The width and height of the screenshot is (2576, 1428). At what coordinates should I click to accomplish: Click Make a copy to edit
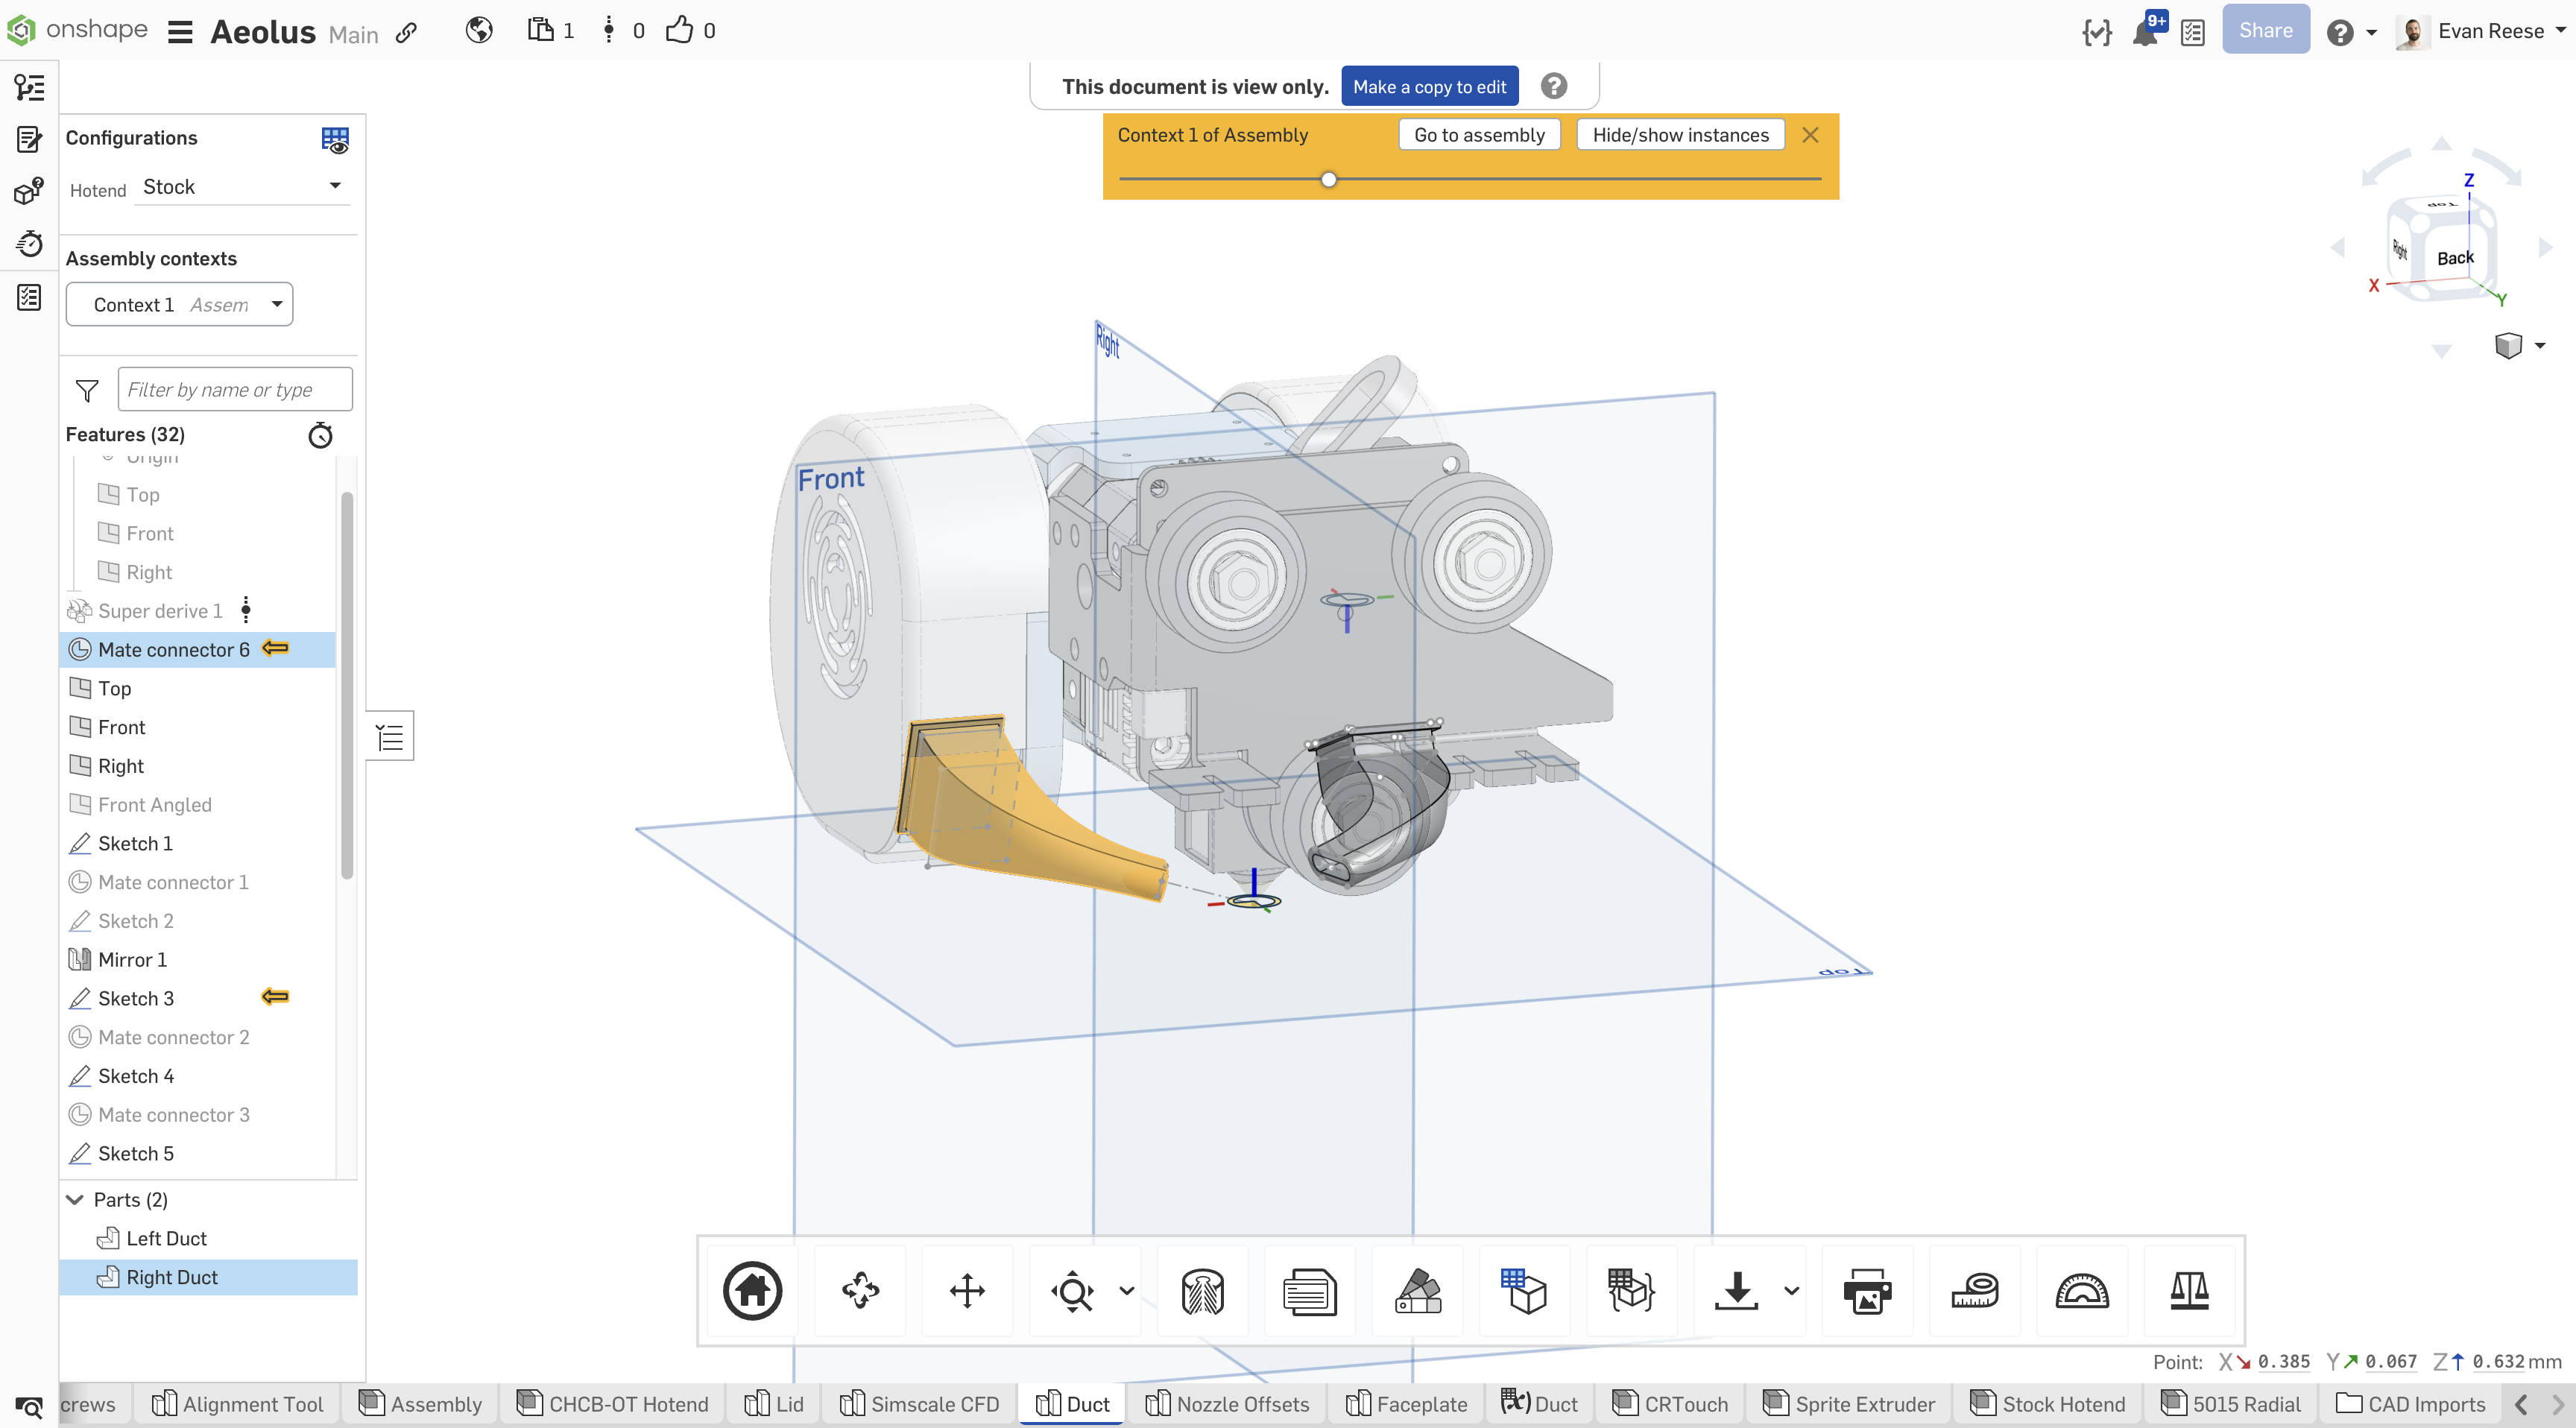click(1429, 87)
